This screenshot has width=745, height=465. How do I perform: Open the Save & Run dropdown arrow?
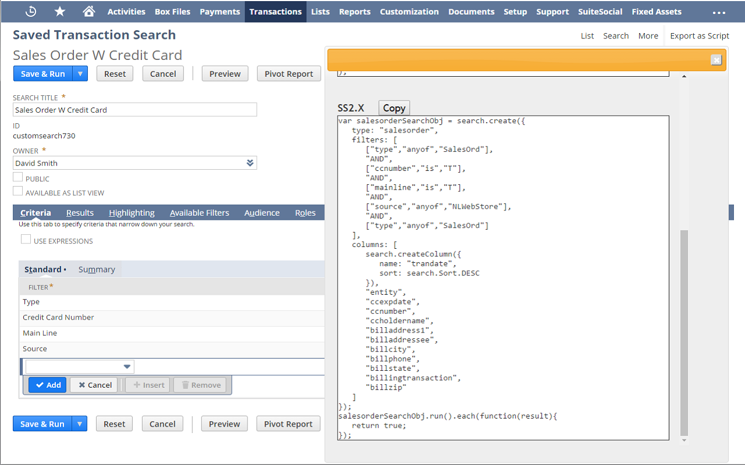click(x=80, y=73)
